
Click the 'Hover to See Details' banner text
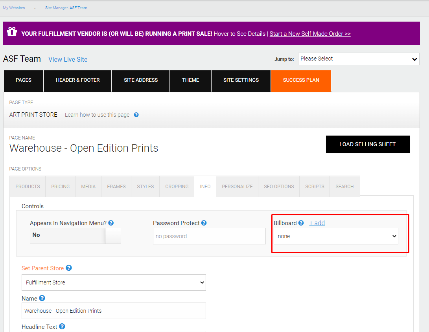pyautogui.click(x=239, y=34)
